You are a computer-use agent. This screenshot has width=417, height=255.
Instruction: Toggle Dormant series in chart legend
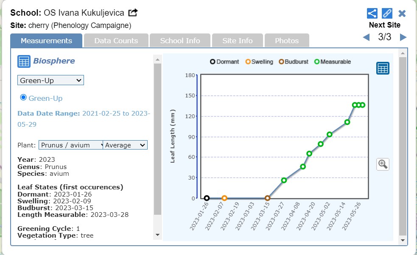pyautogui.click(x=224, y=62)
